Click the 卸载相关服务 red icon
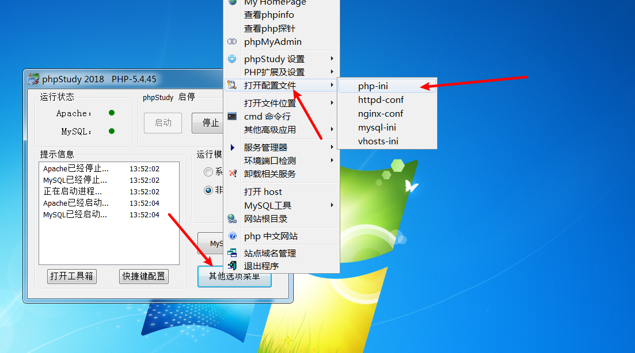This screenshot has height=353, width=635. pos(233,174)
